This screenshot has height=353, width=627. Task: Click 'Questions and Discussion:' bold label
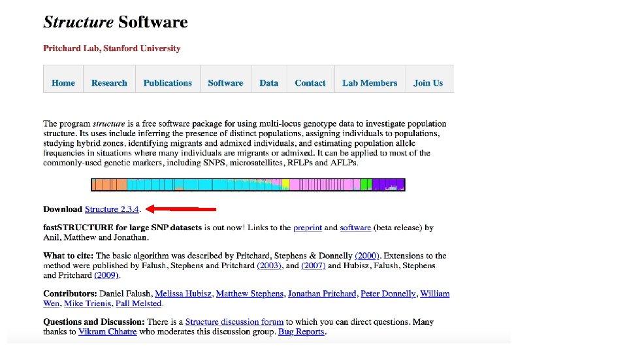coord(94,322)
